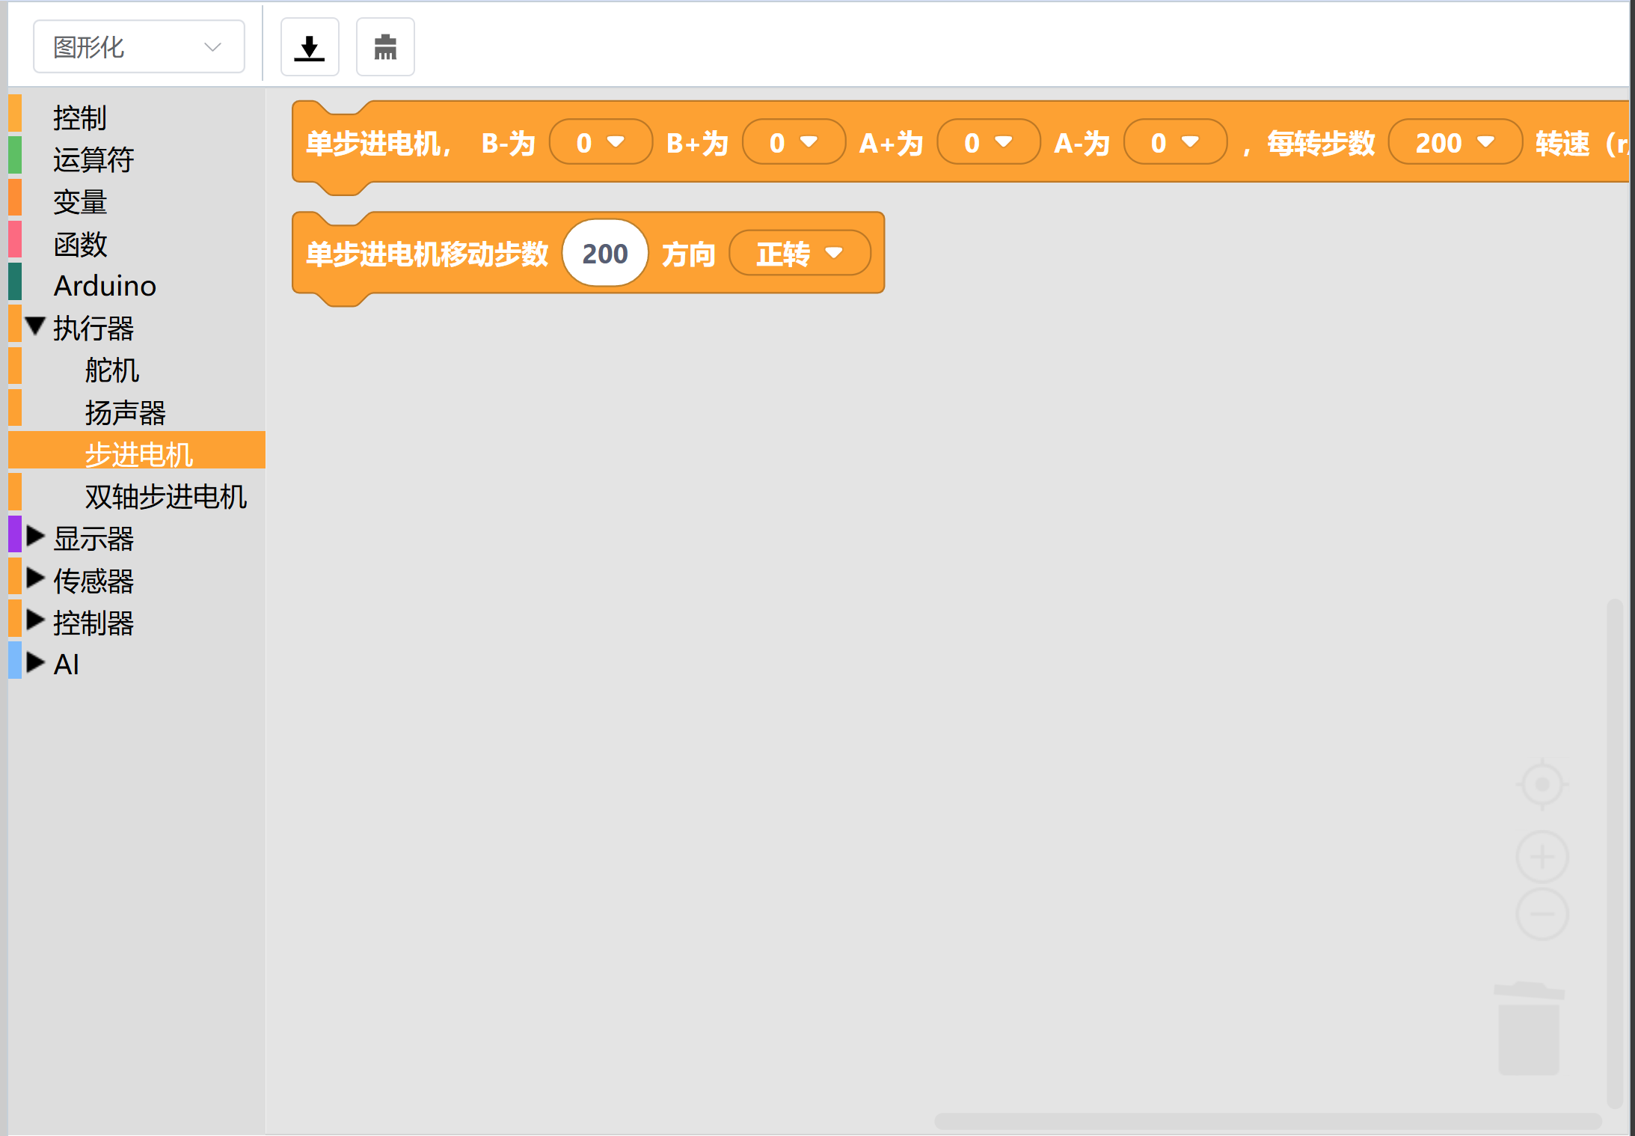Expand the 控制器 category

(x=35, y=620)
